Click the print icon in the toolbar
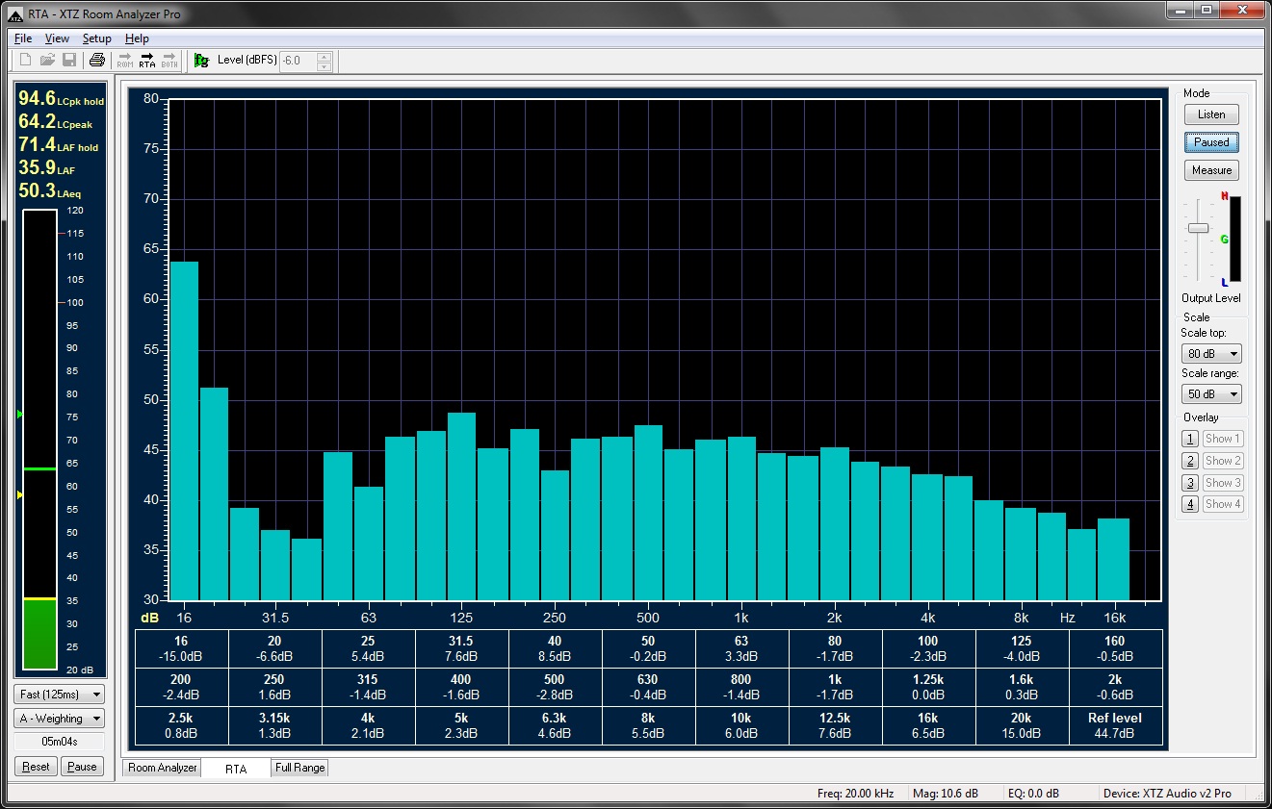1272x809 pixels. [96, 61]
